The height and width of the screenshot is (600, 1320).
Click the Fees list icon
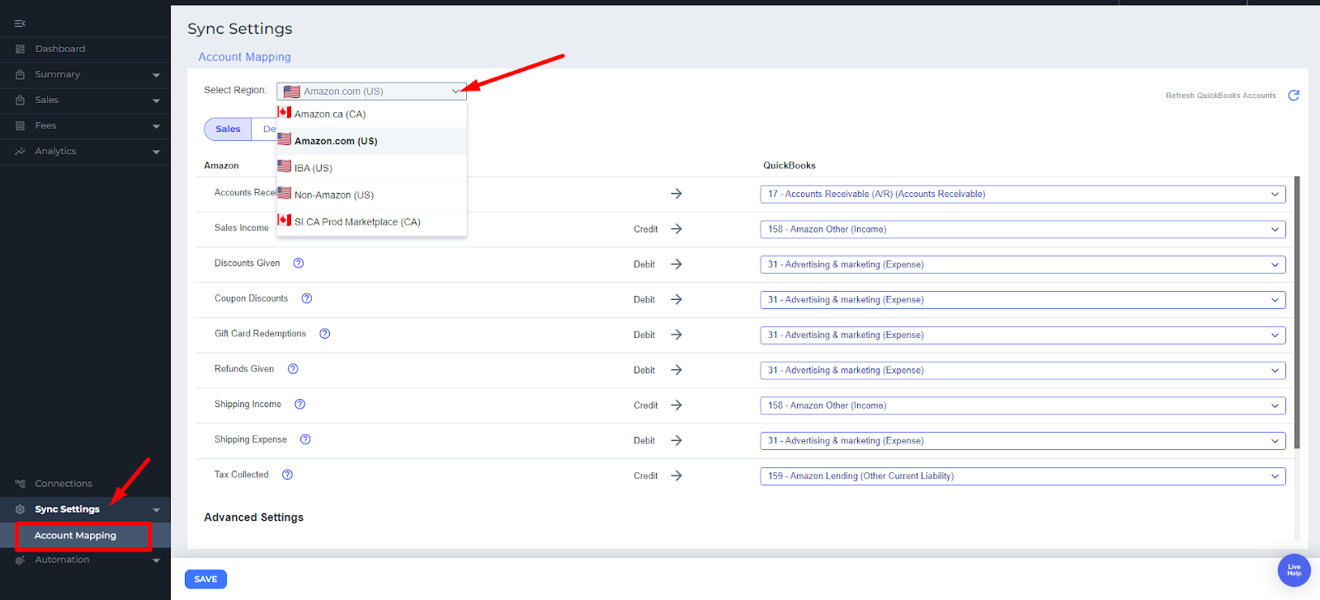click(x=20, y=126)
